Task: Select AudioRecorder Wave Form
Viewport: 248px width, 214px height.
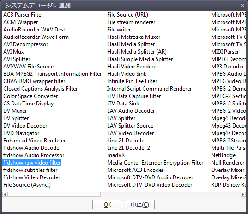Action: point(36,37)
